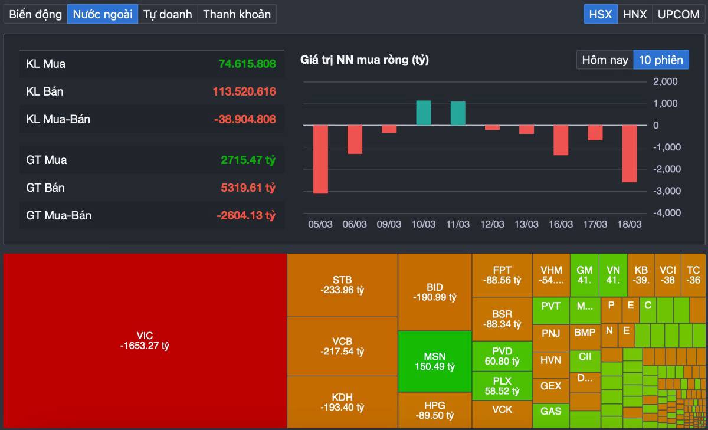Click the GT Mua value 2715.47 tỷ
Viewport: 708px width, 430px height.
(x=248, y=160)
